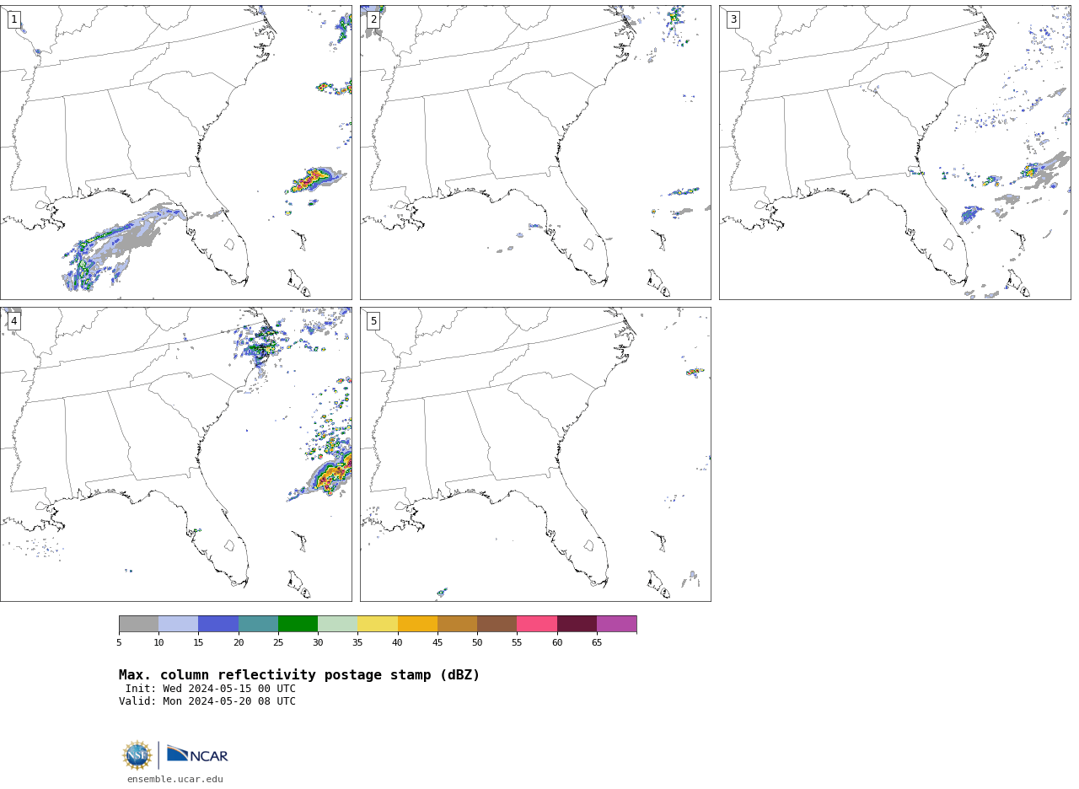Click the NSF logo

click(x=137, y=755)
